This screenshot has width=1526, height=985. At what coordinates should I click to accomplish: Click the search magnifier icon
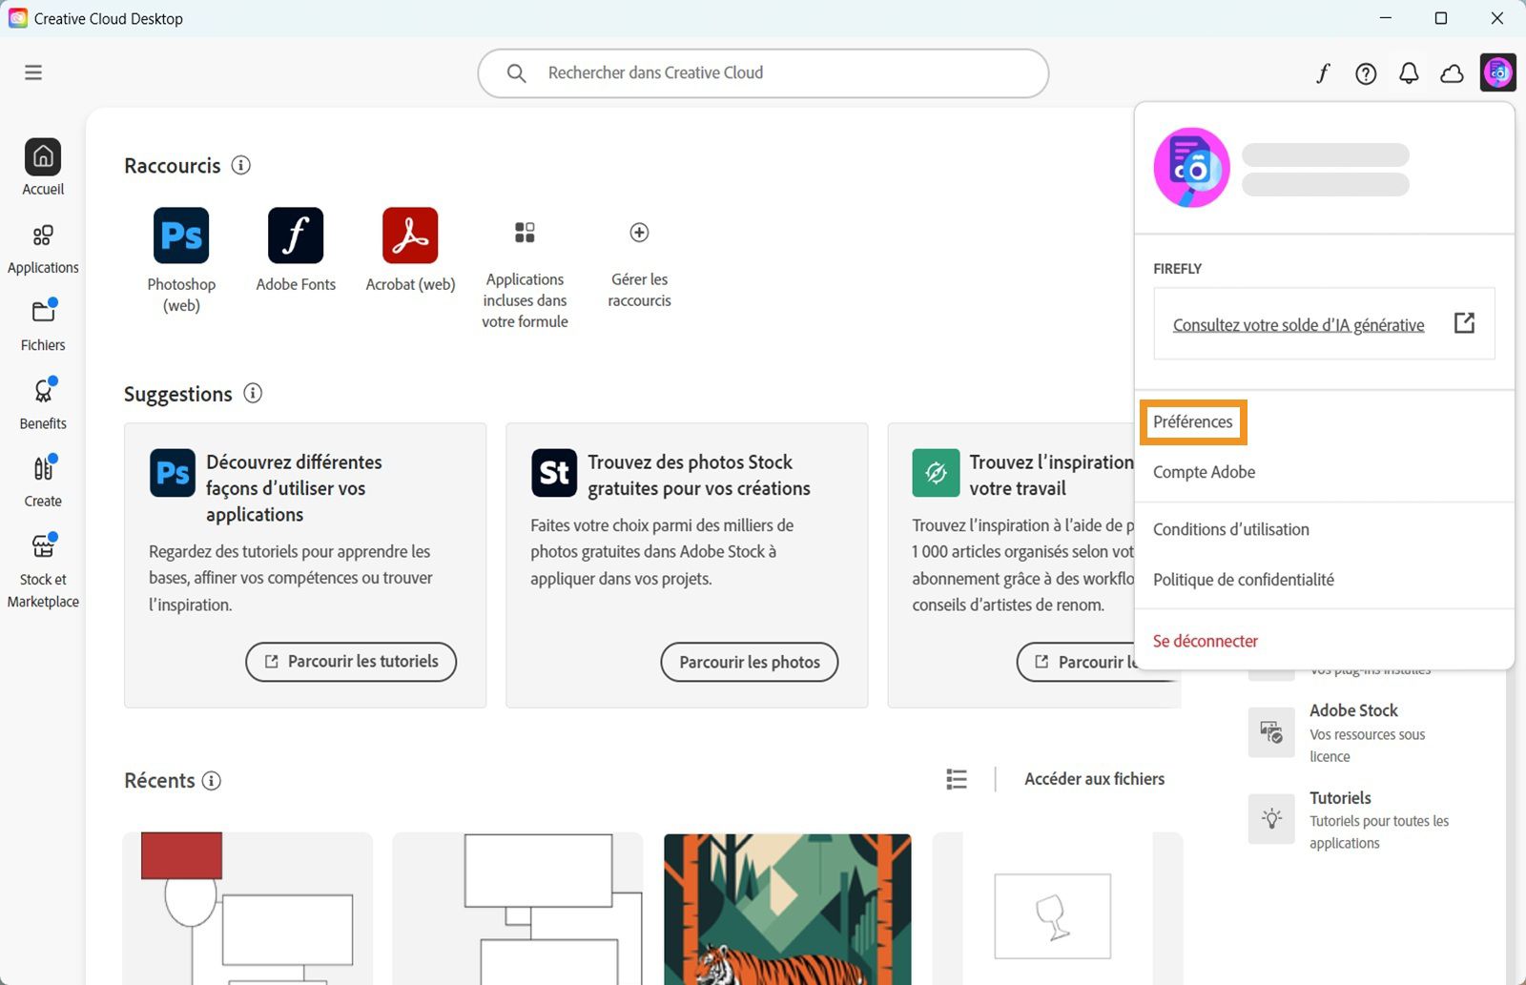(x=516, y=73)
